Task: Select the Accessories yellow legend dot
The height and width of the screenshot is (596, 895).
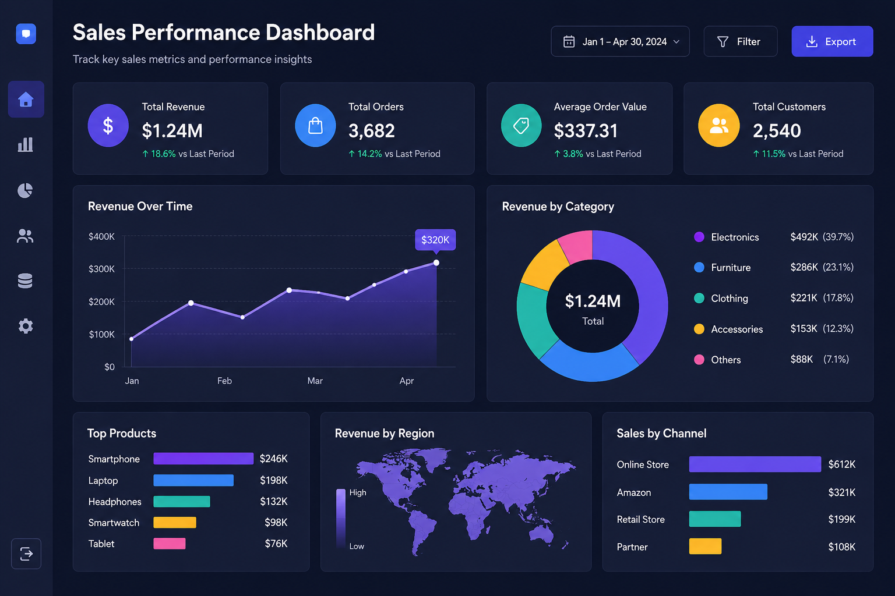Action: click(x=699, y=329)
